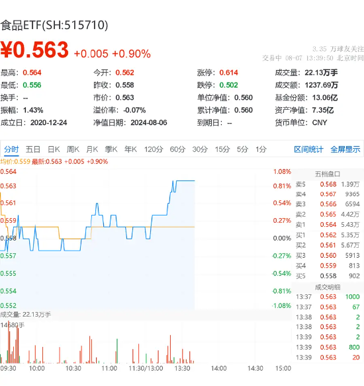Click the 13:37 trade with volume 1000
Screen dimensions: 364x386
[328, 297]
